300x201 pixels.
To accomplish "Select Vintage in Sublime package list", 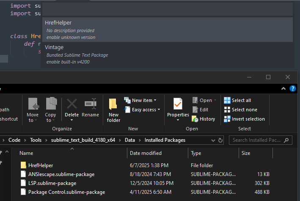I will (x=168, y=54).
